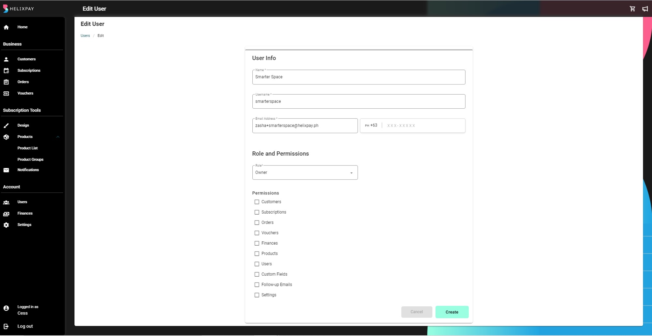Click the Edit breadcrumb text
The width and height of the screenshot is (652, 336).
(x=101, y=36)
